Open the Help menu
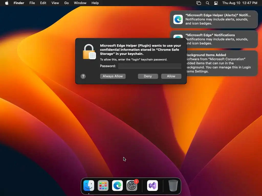The image size is (262, 196). [95, 3]
